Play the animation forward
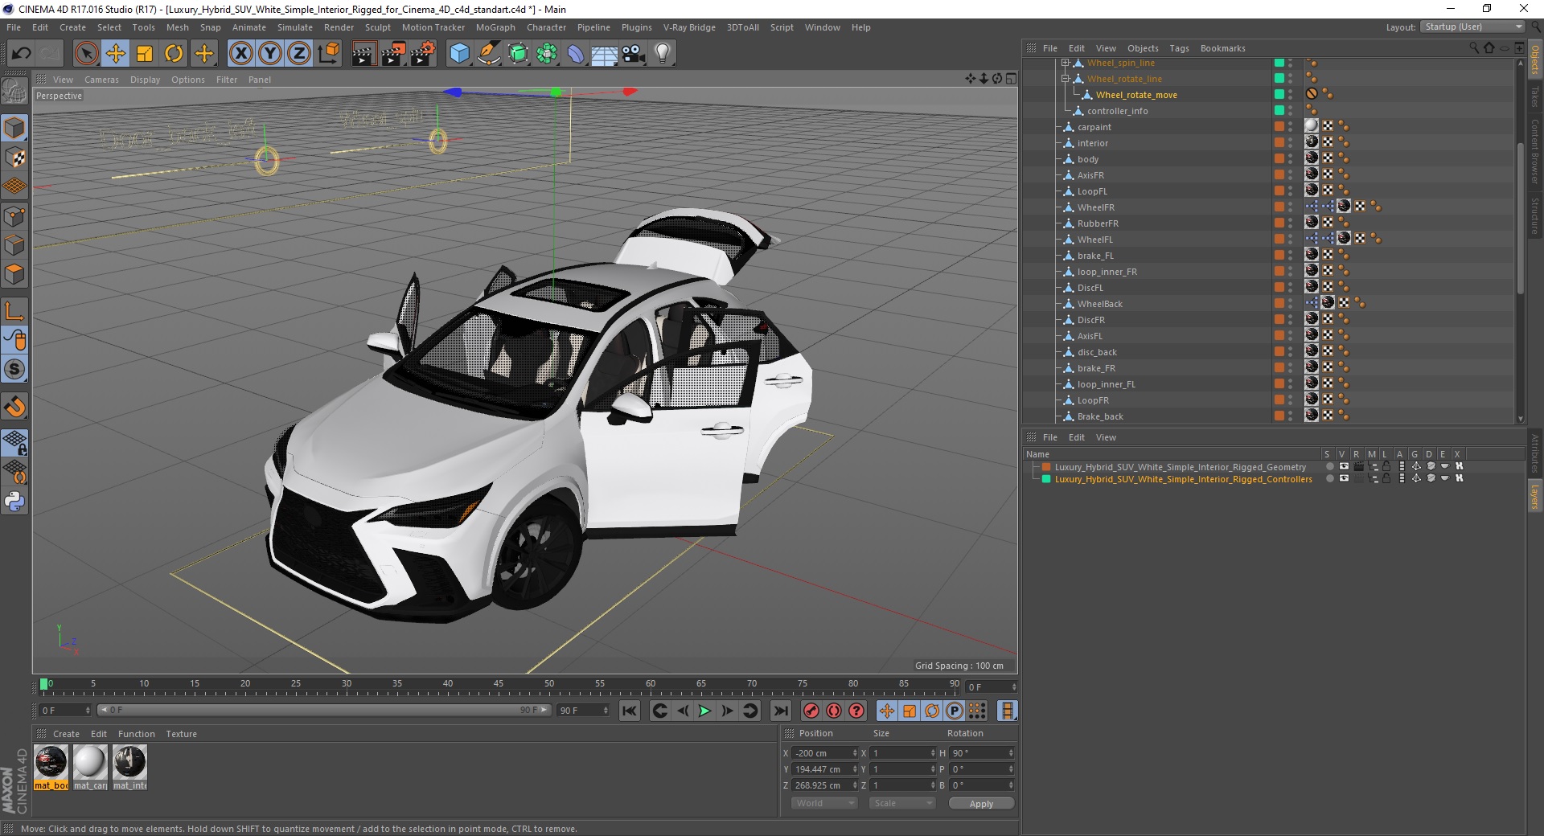 click(x=704, y=711)
